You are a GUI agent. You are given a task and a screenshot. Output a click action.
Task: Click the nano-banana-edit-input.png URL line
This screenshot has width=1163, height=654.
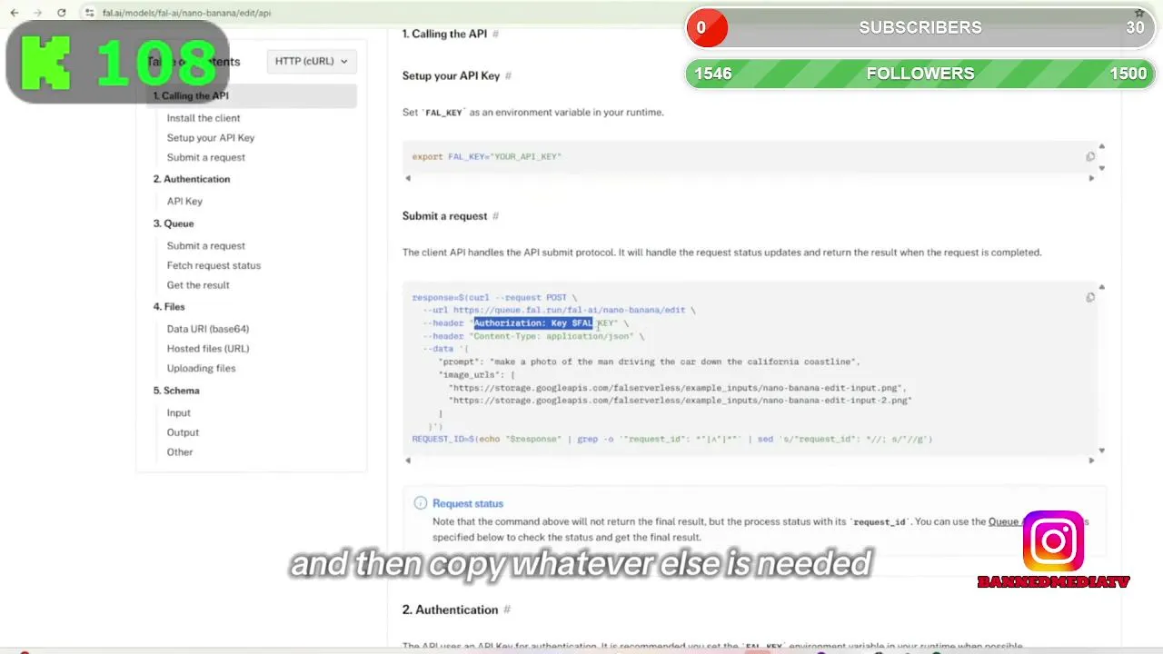[678, 388]
